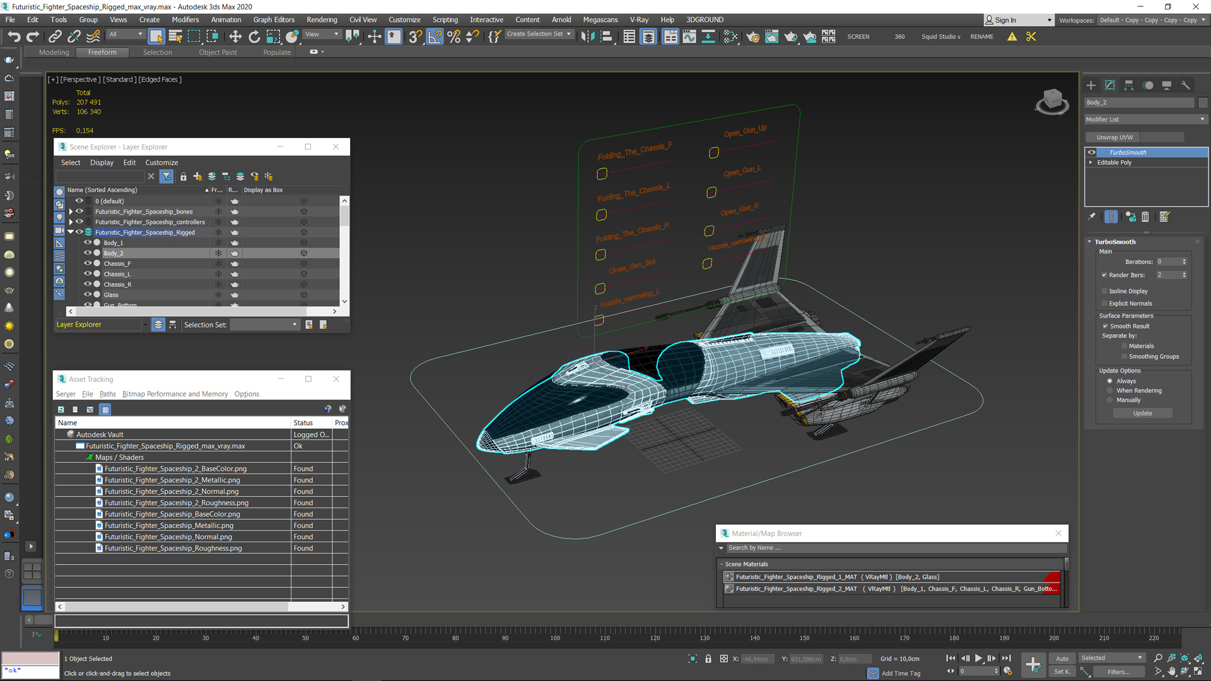
Task: Open the View reference coordinate dropdown
Action: tap(322, 34)
